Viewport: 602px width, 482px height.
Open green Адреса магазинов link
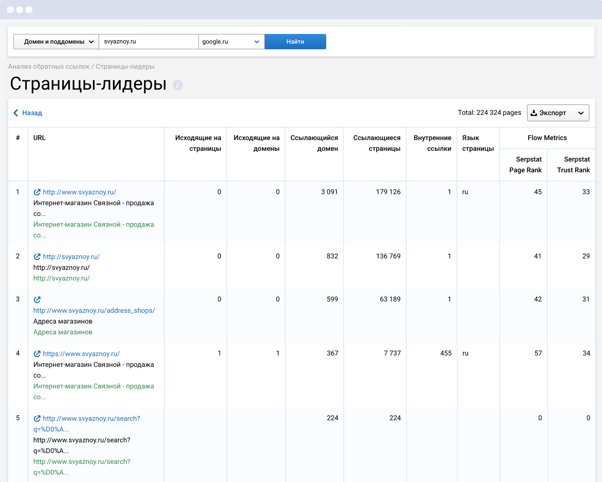(63, 332)
